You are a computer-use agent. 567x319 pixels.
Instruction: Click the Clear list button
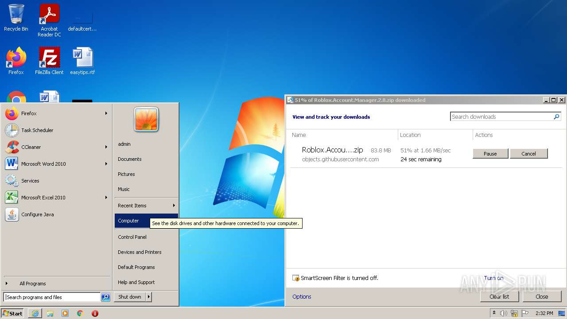pyautogui.click(x=499, y=297)
